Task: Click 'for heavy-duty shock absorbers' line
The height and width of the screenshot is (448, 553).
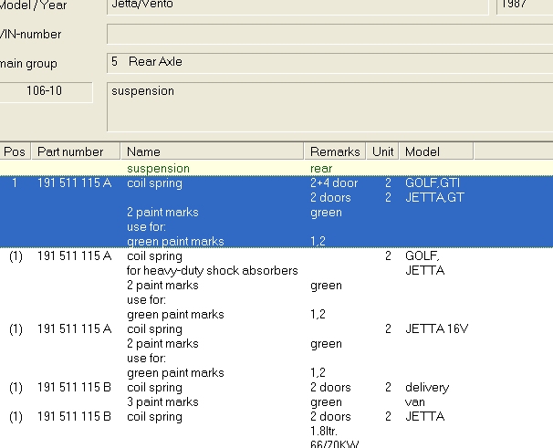Action: [213, 271]
